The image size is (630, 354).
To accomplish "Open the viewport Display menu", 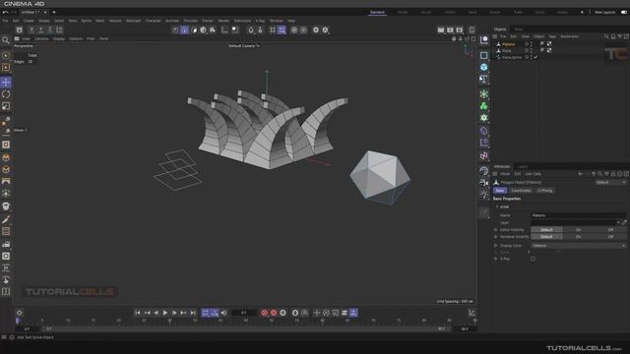I will click(59, 39).
